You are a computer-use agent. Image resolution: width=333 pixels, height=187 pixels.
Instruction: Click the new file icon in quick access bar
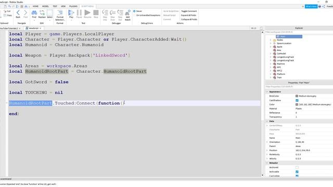[5, 6]
